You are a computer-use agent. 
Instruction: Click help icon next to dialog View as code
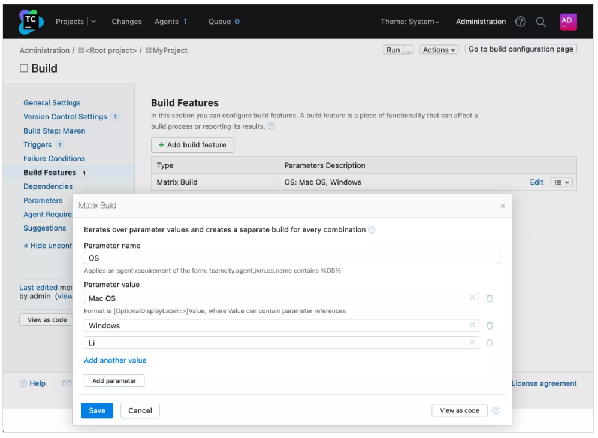(x=496, y=410)
